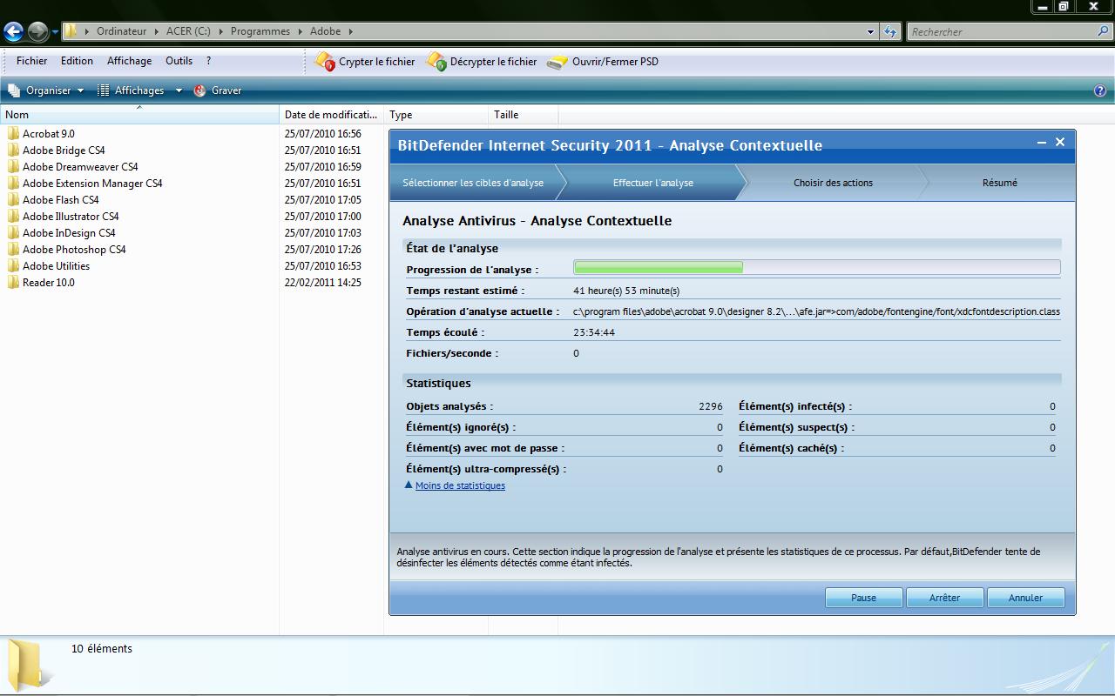Click in the Rechercher search field
The width and height of the screenshot is (1115, 696).
[1002, 31]
